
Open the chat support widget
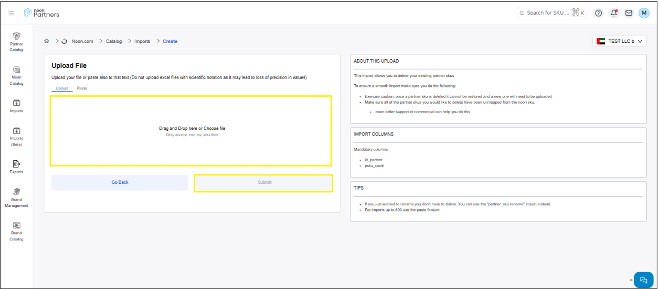pos(643,280)
